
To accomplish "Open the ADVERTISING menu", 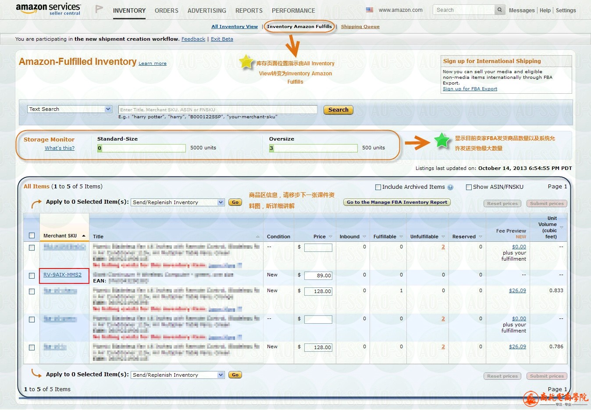I will (207, 11).
